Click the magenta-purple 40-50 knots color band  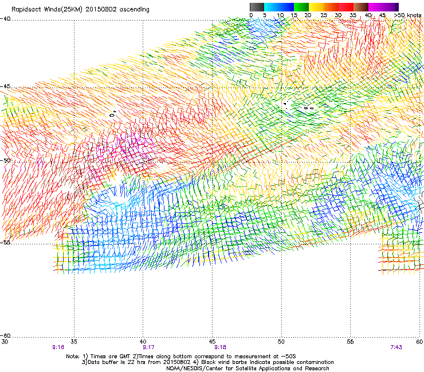tap(383, 7)
